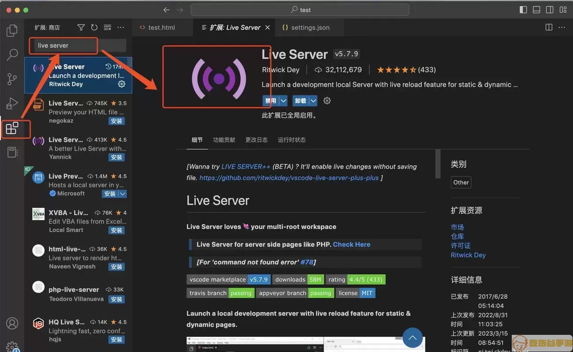The height and width of the screenshot is (352, 573).
Task: Open Source Control view in activity bar
Action: coord(12,79)
